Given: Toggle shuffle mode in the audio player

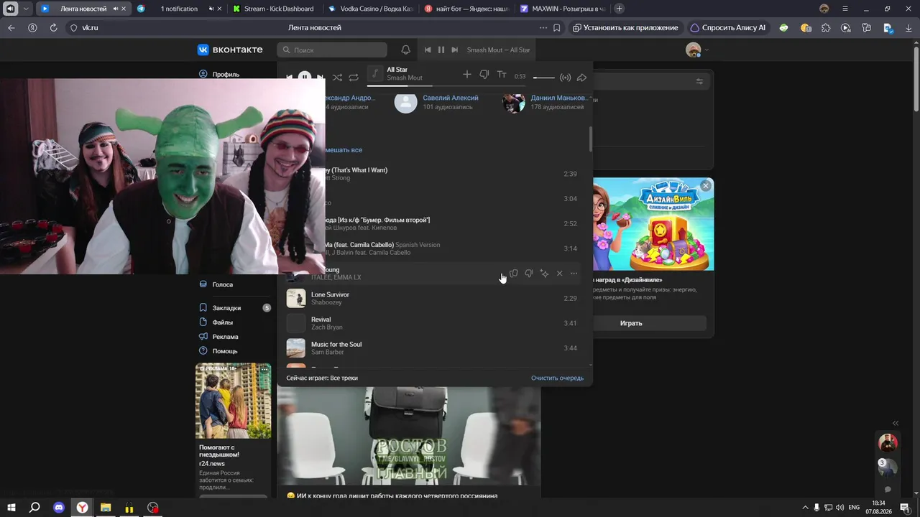Looking at the screenshot, I should [x=337, y=77].
